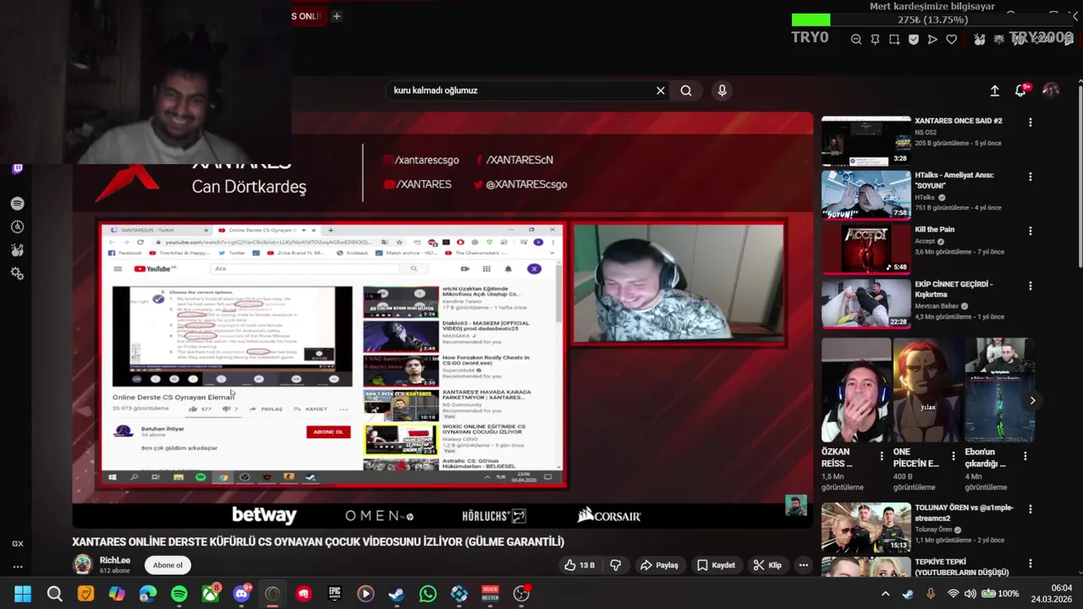The image size is (1083, 609).
Task: Click the zoom-out magnifier in address bar
Action: (856, 39)
